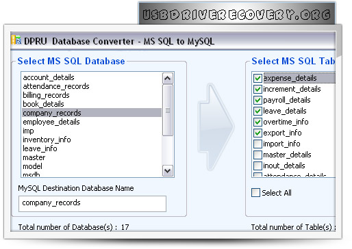Select the master database entry
The width and height of the screenshot is (352, 249).
pyautogui.click(x=34, y=157)
